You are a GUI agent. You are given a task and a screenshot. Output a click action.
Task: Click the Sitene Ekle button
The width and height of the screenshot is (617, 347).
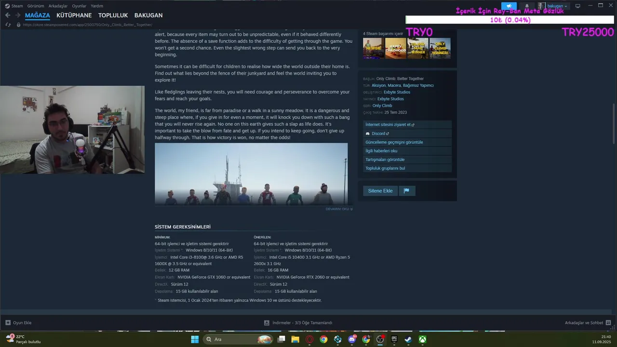380,191
